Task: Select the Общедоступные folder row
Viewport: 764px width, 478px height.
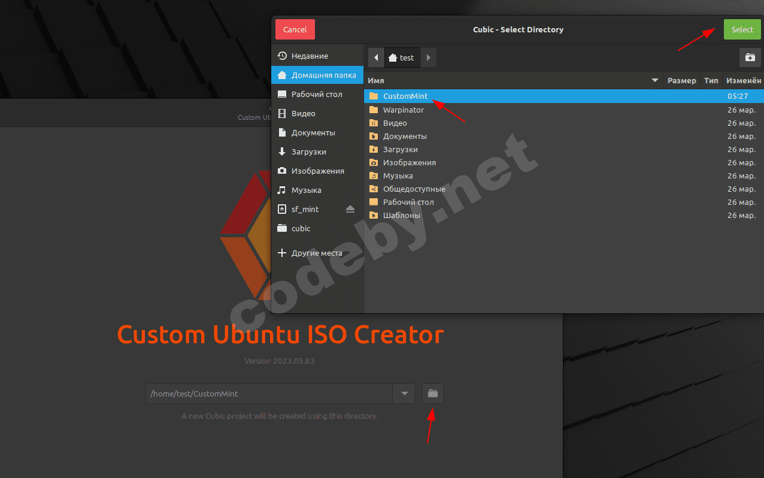Action: (564, 189)
